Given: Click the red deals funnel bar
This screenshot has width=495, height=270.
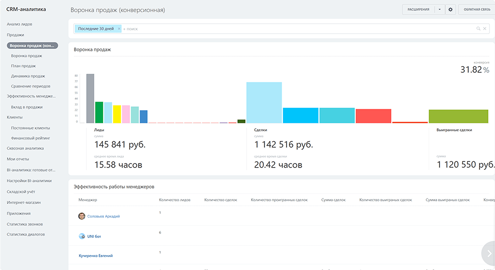Looking at the screenshot, I should point(373,116).
